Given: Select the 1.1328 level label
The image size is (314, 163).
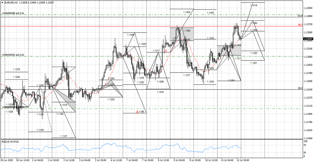Looking at the screenshot, I should point(143,44).
